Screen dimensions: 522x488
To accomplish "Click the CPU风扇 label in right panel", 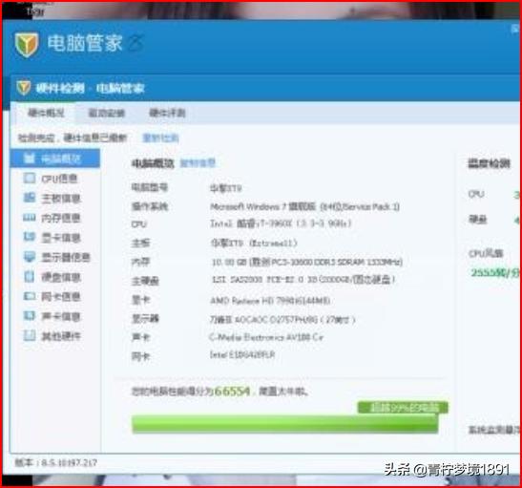I will tap(486, 253).
